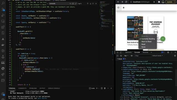This screenshot has height=100, width=177.
Task: Maximize the terminal panel with the chevron-up
Action: (108, 88)
